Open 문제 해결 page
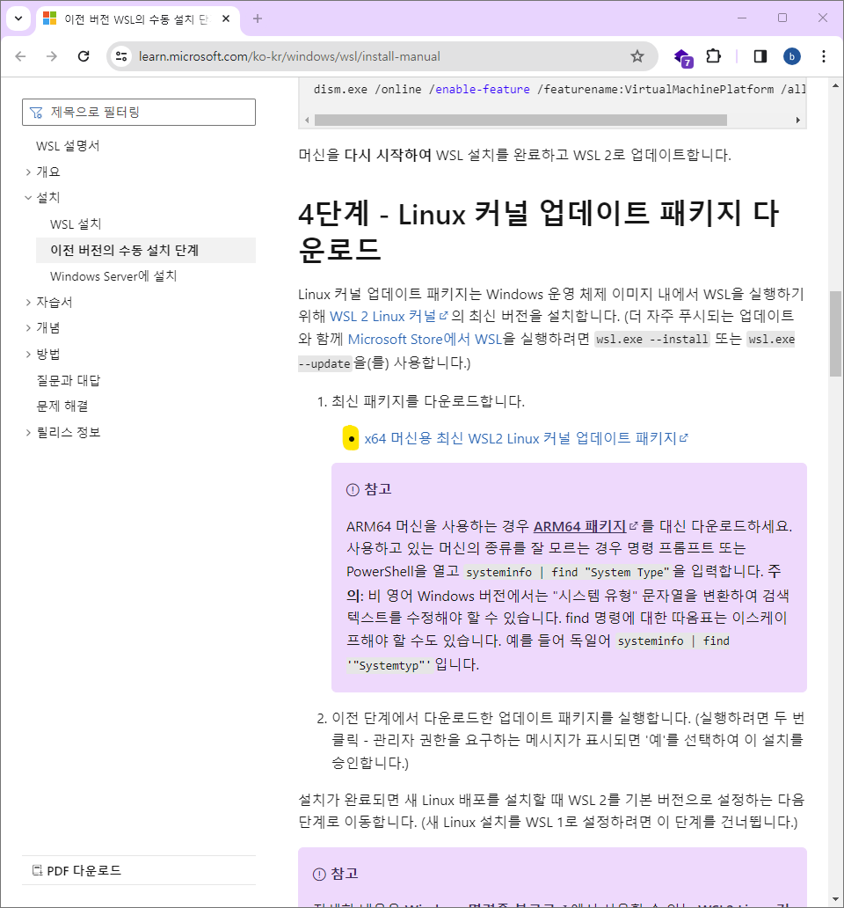 pos(62,406)
